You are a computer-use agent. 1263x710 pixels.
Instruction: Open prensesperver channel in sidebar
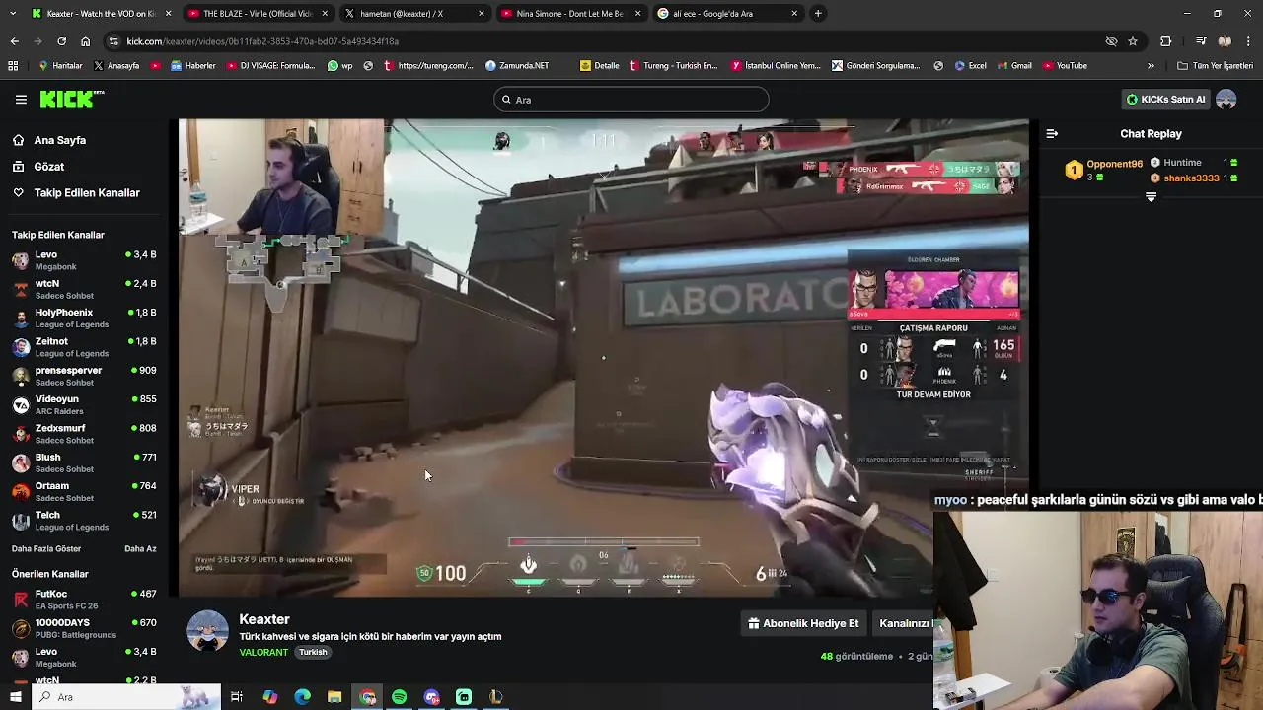(x=84, y=376)
